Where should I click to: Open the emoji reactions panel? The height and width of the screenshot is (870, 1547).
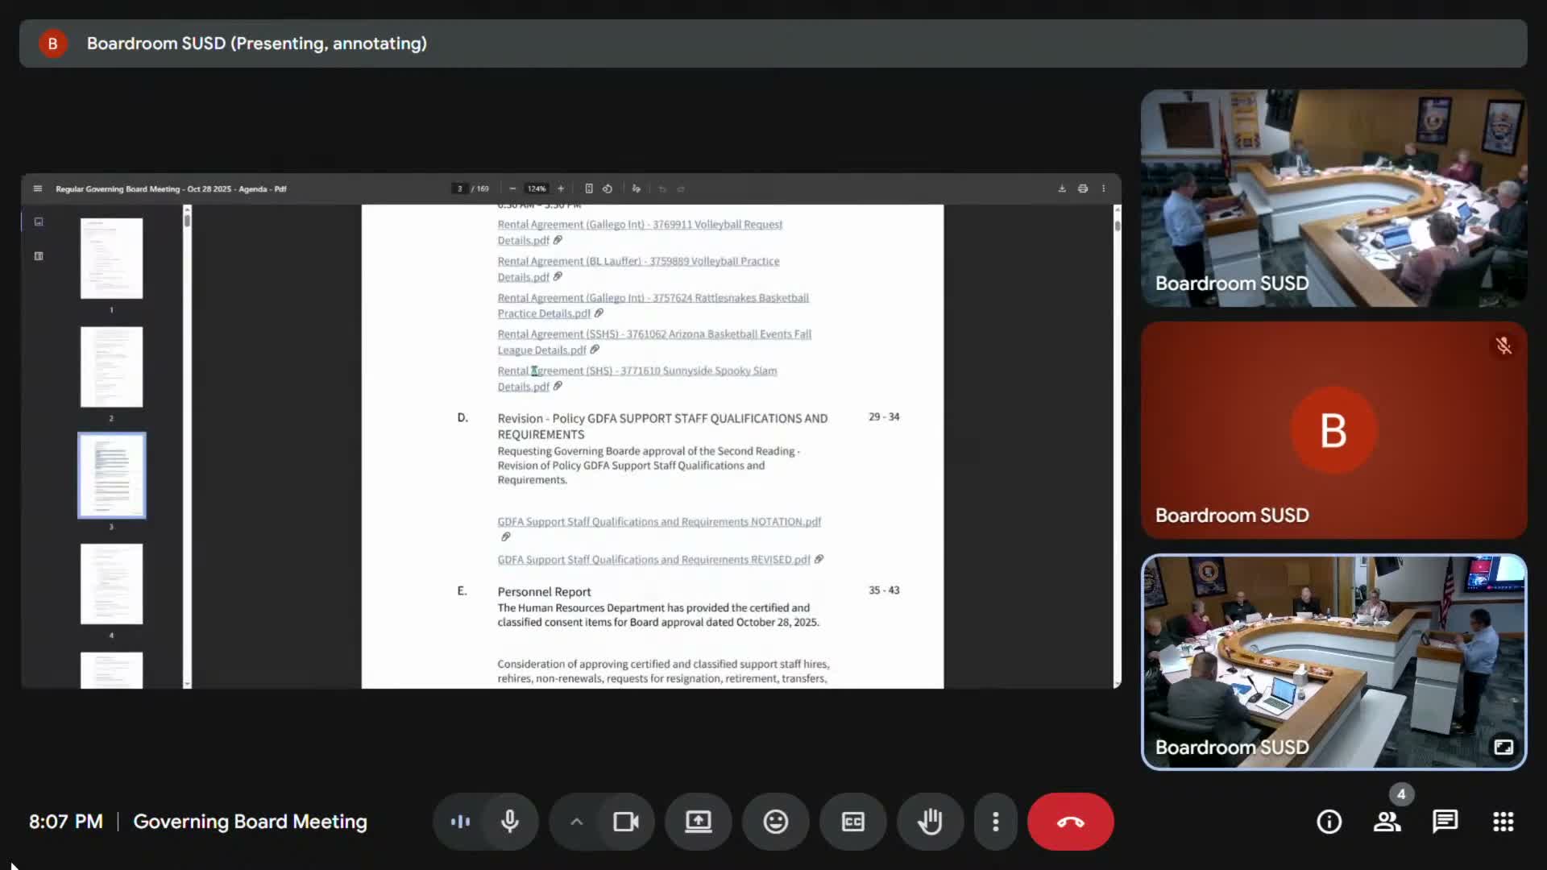click(x=775, y=822)
